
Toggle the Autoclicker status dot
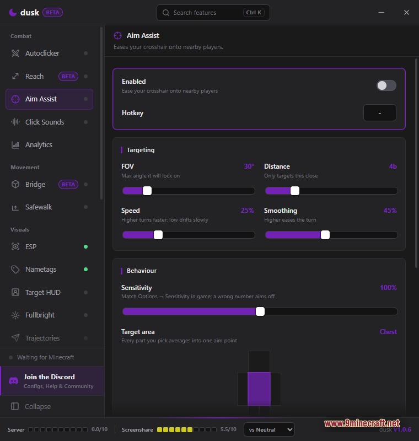click(86, 53)
